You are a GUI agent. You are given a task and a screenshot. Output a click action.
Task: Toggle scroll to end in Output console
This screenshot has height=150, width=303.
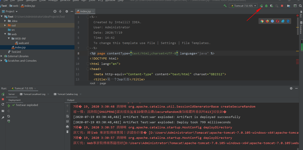(x=67, y=121)
